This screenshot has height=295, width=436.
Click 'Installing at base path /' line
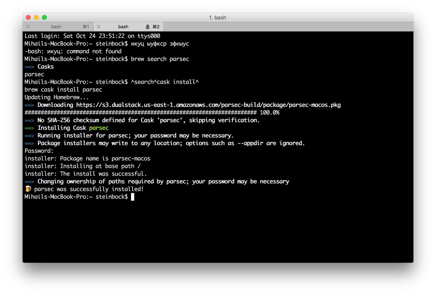[x=83, y=166]
